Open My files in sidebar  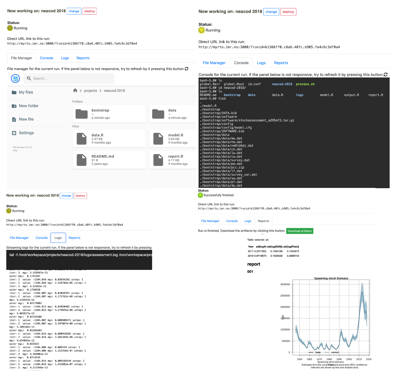[x=26, y=92]
